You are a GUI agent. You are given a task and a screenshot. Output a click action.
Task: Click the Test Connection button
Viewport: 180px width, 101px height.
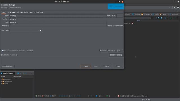click(x=8, y=66)
